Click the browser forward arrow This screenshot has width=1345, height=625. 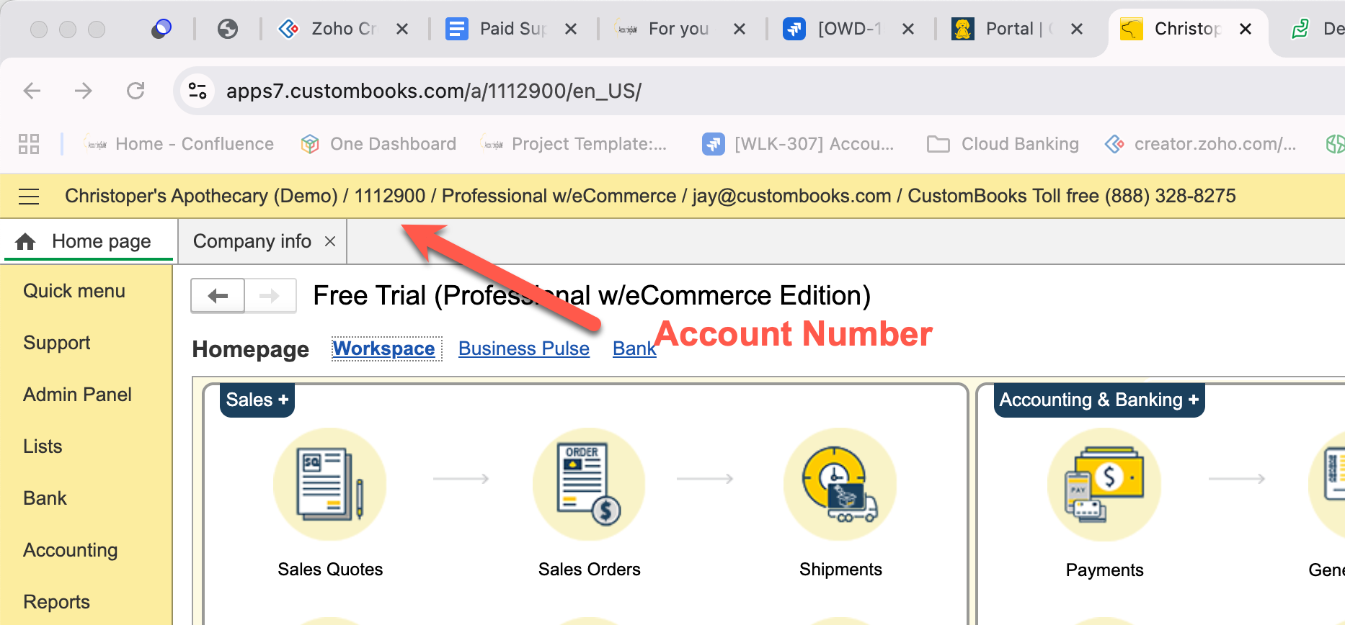pyautogui.click(x=84, y=91)
